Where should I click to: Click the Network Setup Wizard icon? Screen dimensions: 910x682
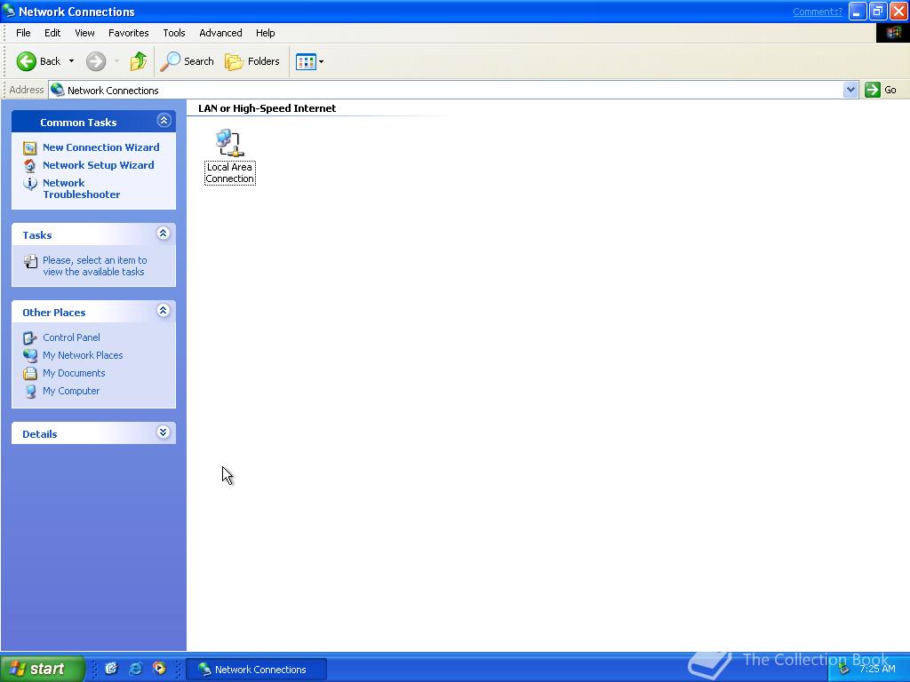[29, 166]
